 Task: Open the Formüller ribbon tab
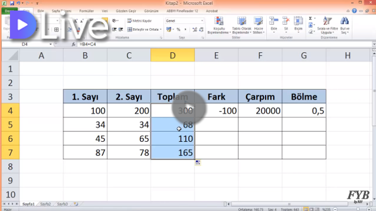[86, 11]
